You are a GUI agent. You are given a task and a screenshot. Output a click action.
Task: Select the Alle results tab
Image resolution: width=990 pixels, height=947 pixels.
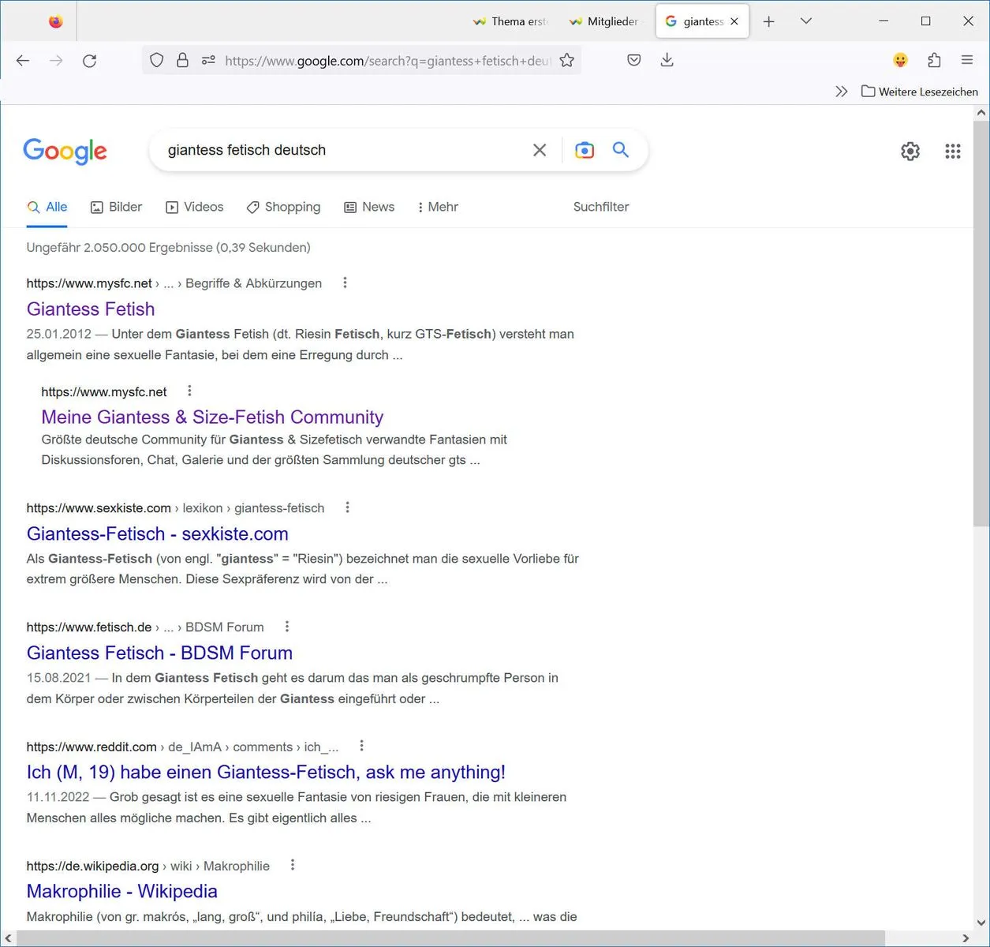(x=47, y=207)
